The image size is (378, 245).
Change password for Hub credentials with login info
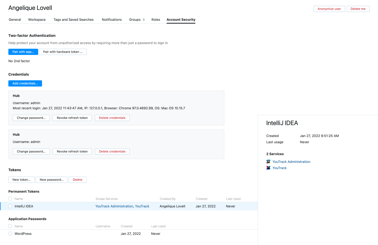pyautogui.click(x=31, y=118)
